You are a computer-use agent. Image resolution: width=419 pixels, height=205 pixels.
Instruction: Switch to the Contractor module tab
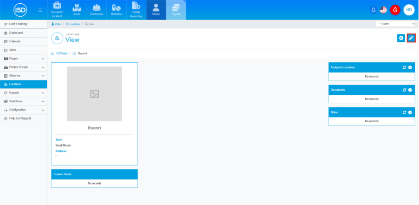pyautogui.click(x=97, y=10)
